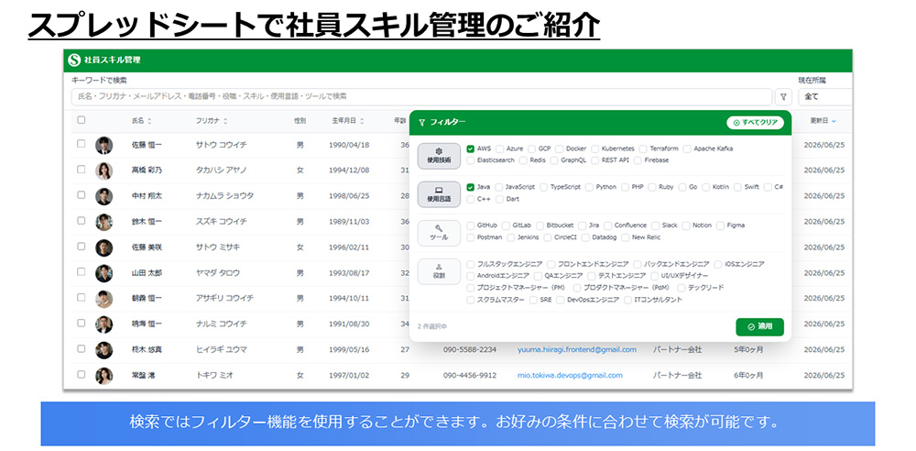The image size is (916, 451).
Task: Click avatar of 鈴木 恒一
Action: click(104, 221)
